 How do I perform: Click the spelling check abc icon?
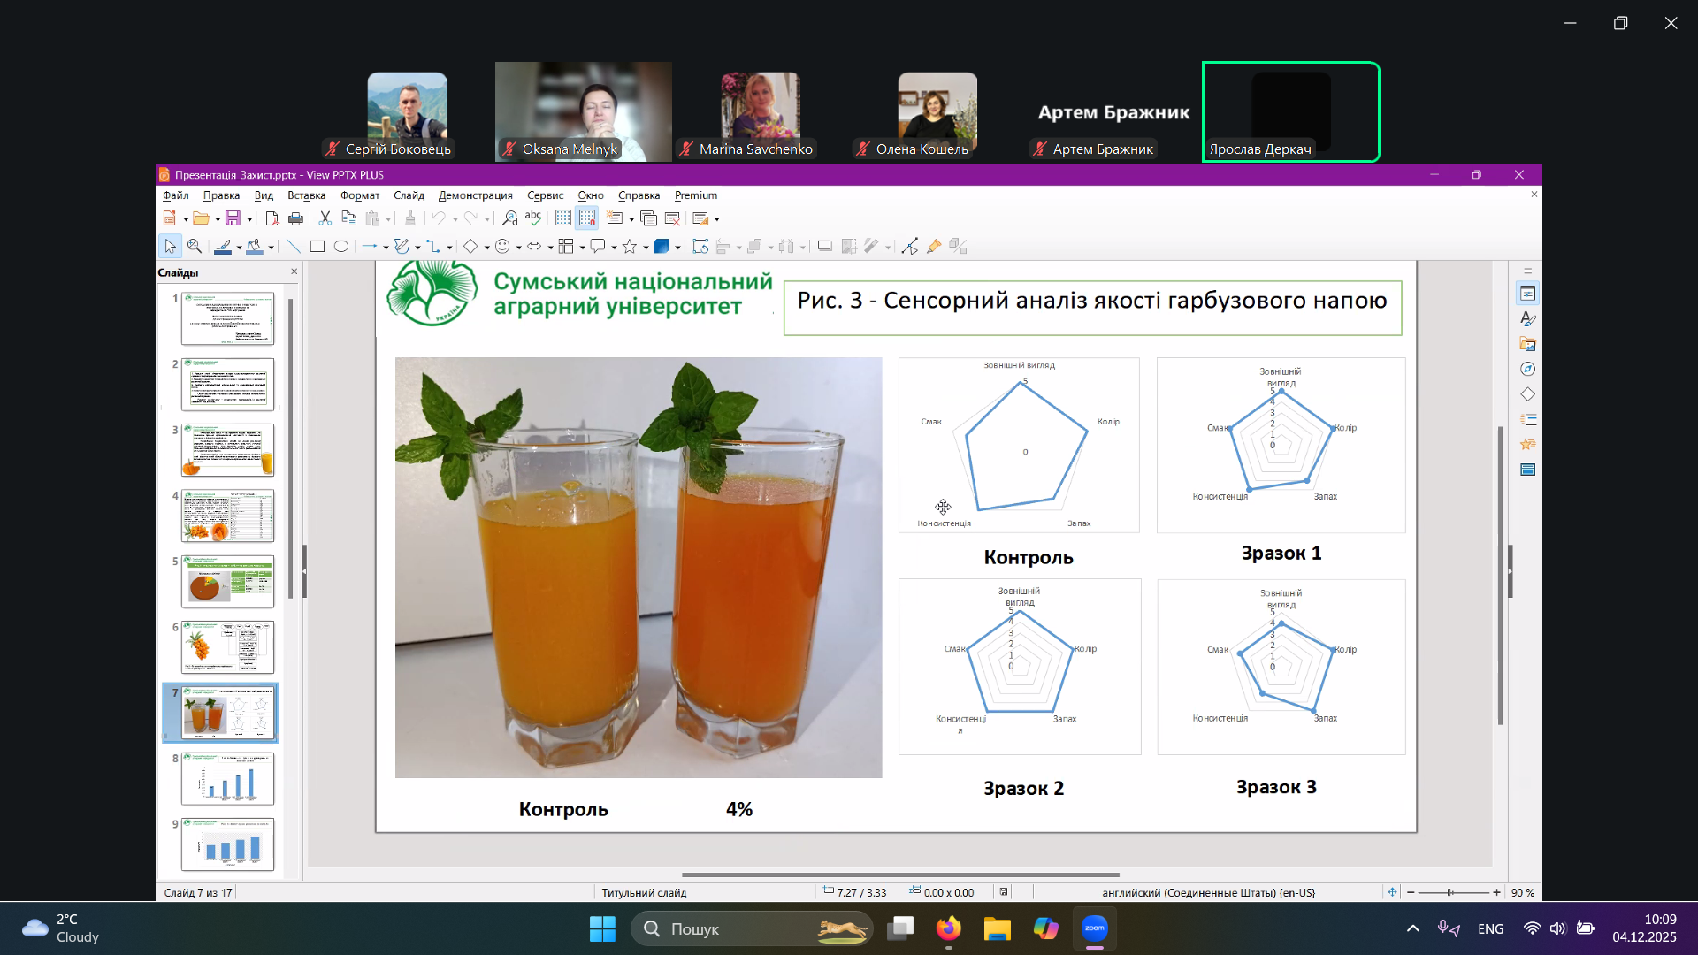tap(532, 218)
